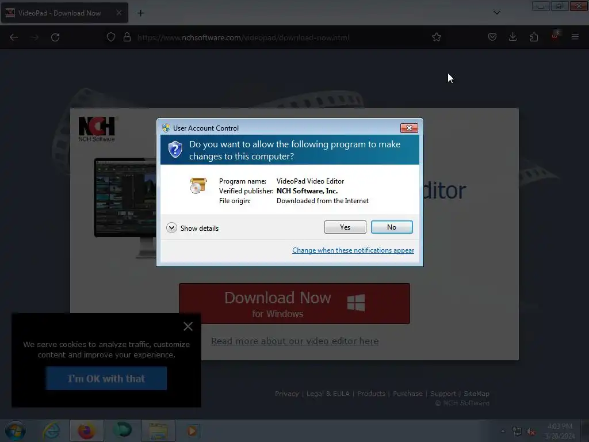Image resolution: width=589 pixels, height=442 pixels.
Task: Click the network tray icon
Action: point(517,432)
